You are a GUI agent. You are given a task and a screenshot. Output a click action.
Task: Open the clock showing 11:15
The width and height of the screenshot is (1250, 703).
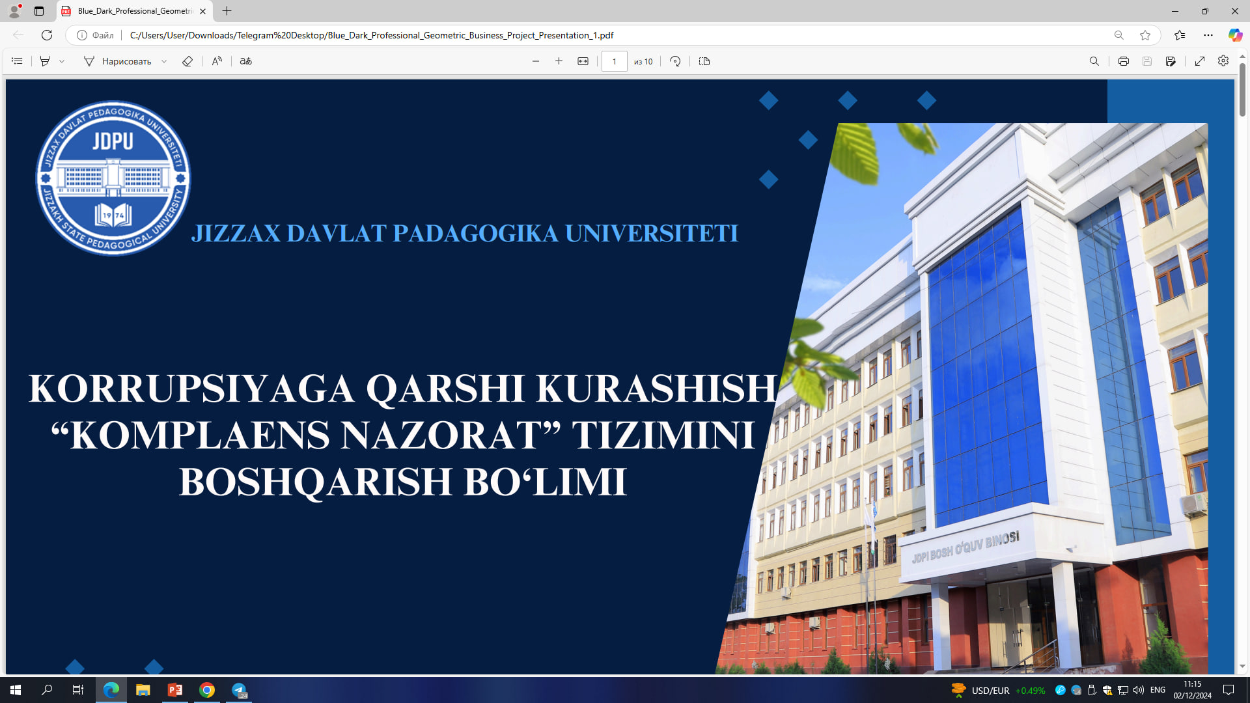(1193, 690)
